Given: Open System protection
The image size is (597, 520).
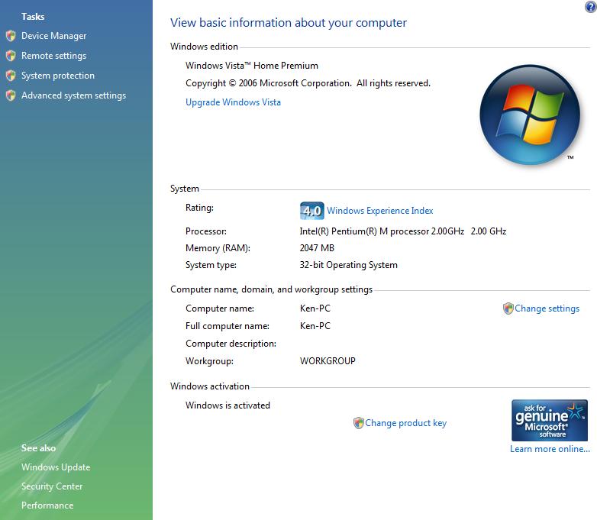Looking at the screenshot, I should point(58,76).
